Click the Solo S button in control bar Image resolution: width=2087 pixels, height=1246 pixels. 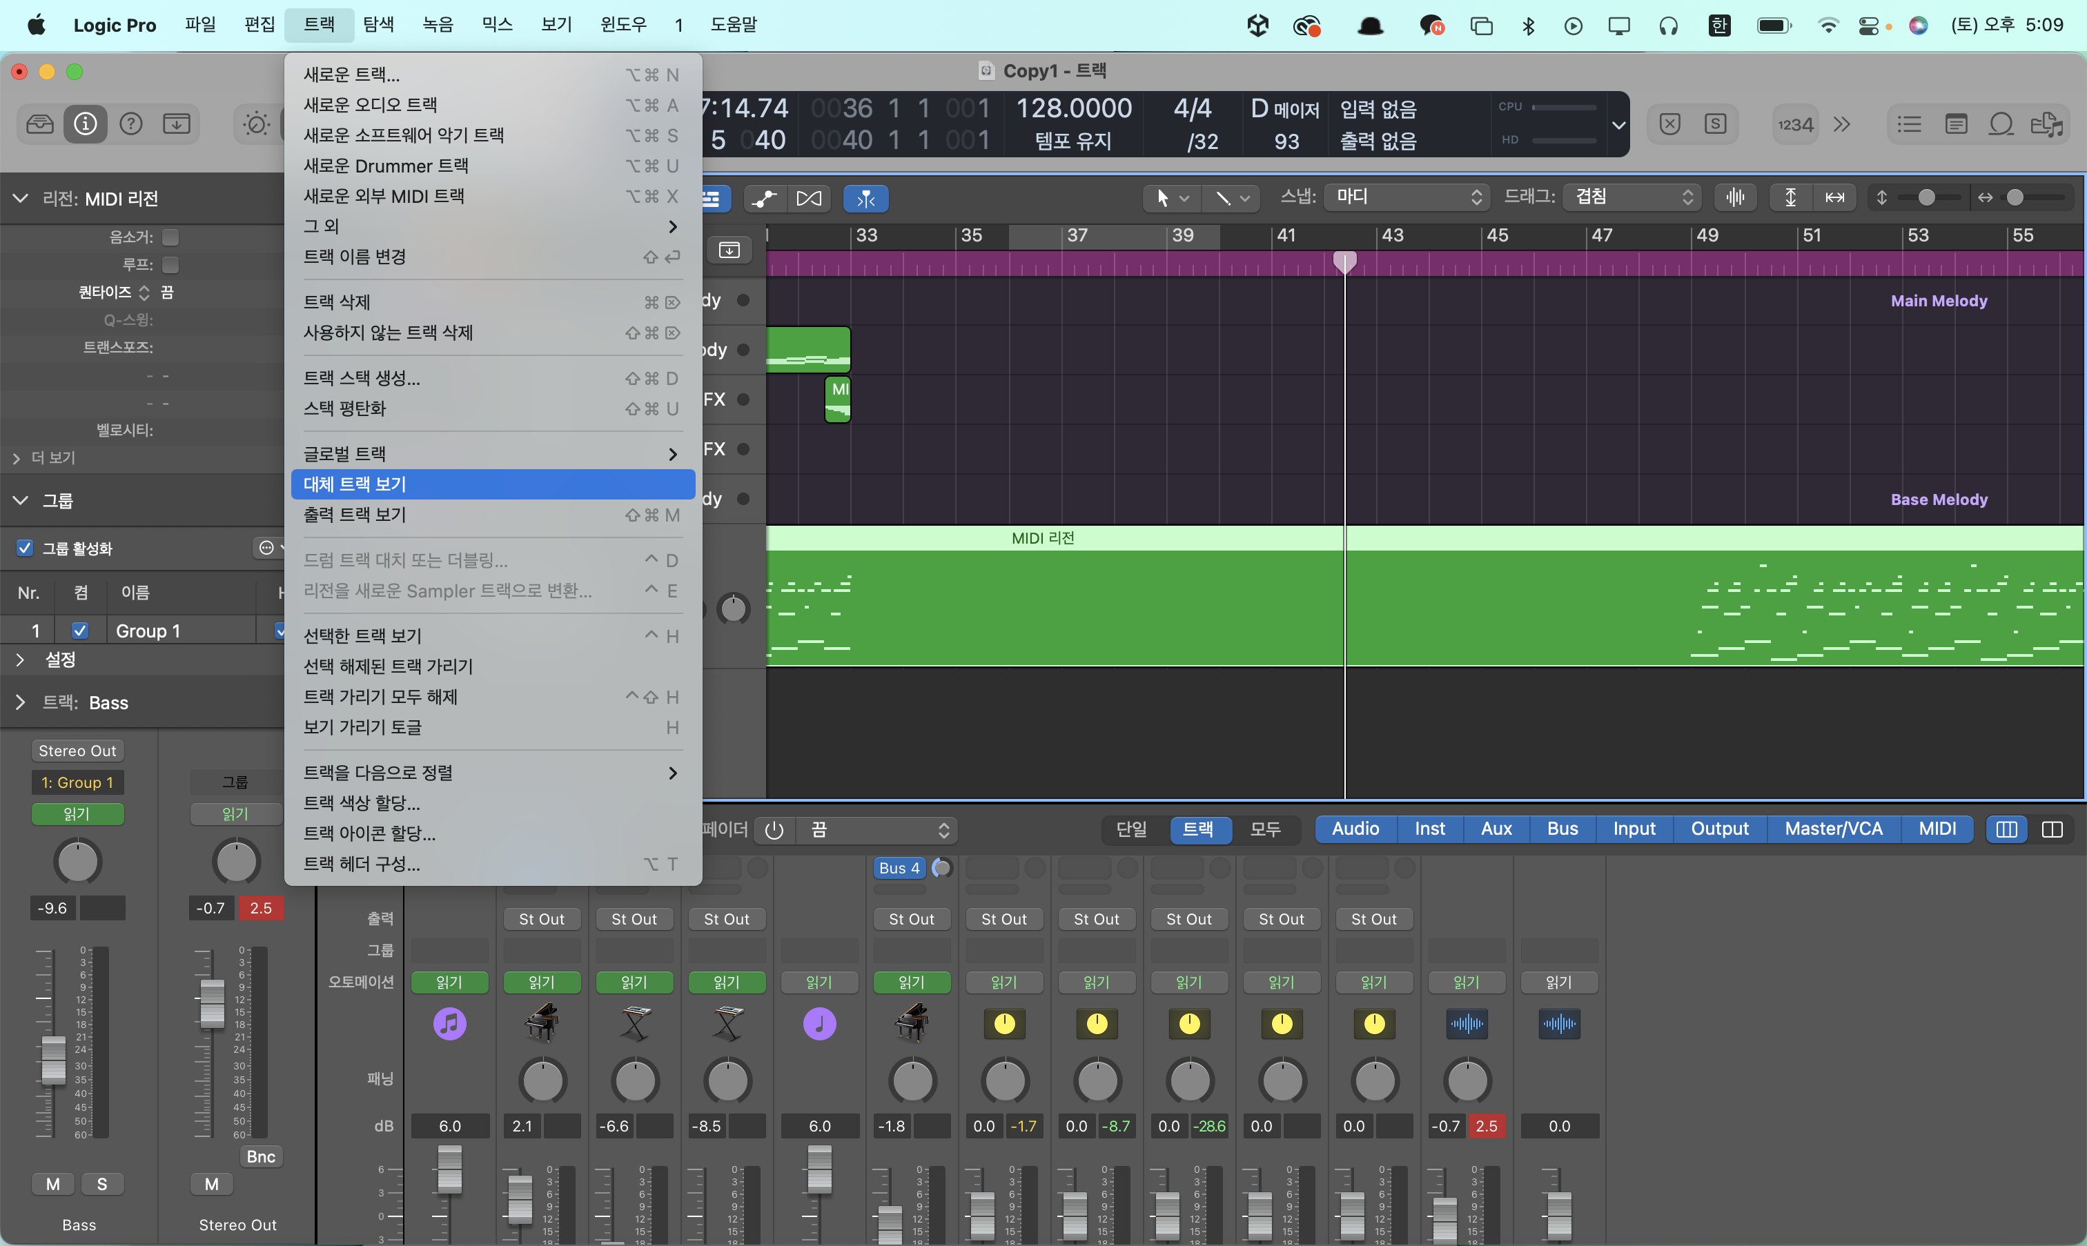tap(1715, 124)
